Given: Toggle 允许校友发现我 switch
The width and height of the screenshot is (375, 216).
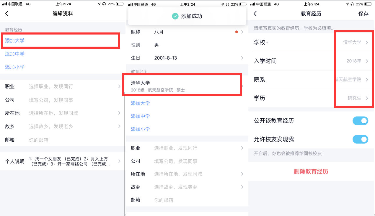Looking at the screenshot, I should (360, 139).
